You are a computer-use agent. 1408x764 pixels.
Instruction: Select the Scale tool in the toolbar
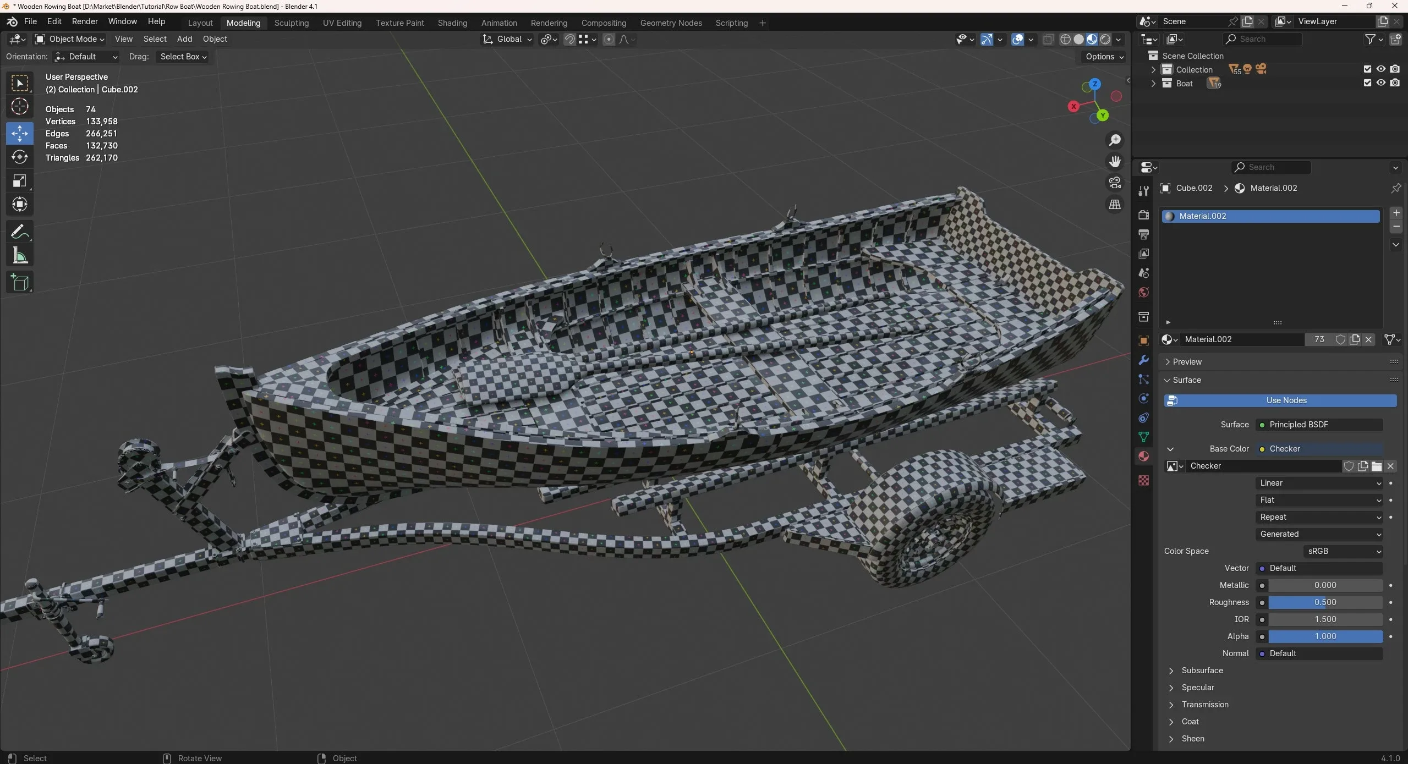tap(20, 181)
